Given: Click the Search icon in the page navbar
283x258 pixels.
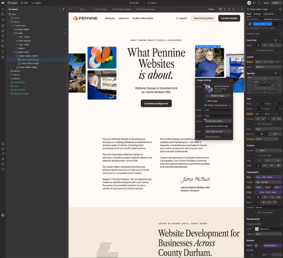Looking at the screenshot, I should tap(177, 18).
